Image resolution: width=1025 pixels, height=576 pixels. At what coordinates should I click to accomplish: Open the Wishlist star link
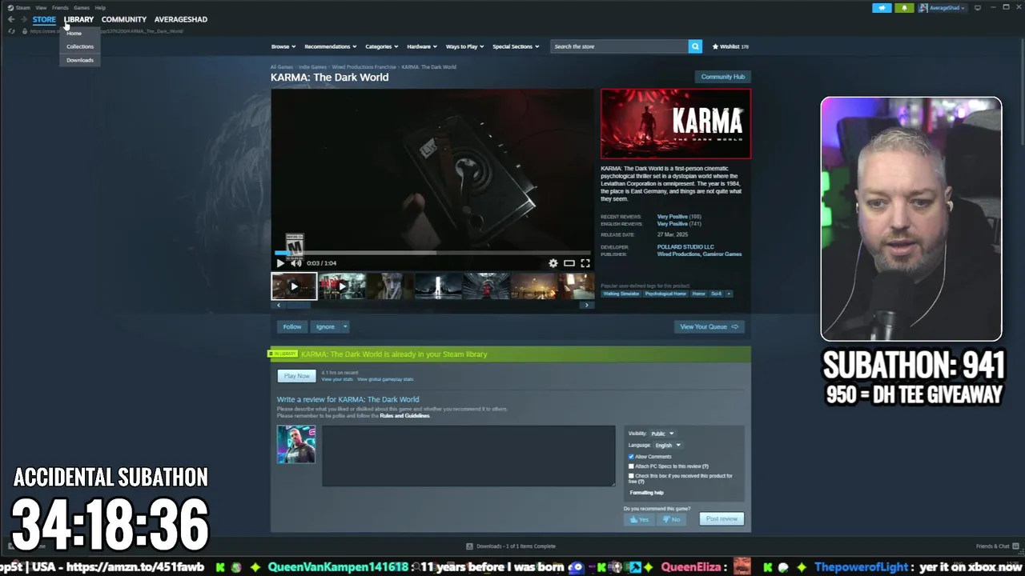coord(730,46)
